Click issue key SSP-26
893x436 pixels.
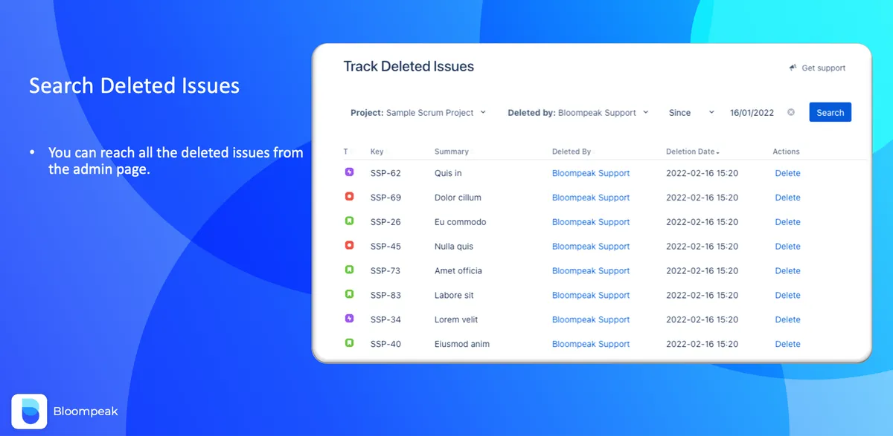click(385, 222)
